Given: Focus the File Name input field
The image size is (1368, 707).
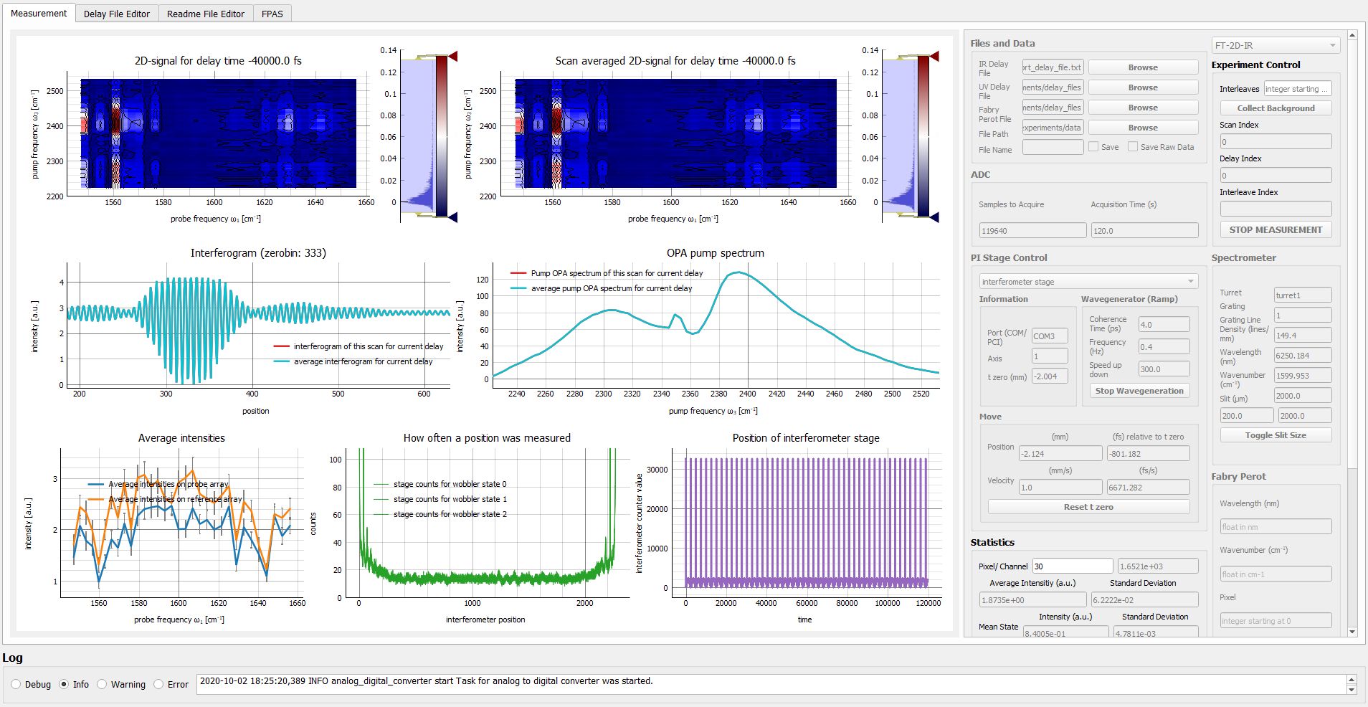Looking at the screenshot, I should pyautogui.click(x=1053, y=147).
